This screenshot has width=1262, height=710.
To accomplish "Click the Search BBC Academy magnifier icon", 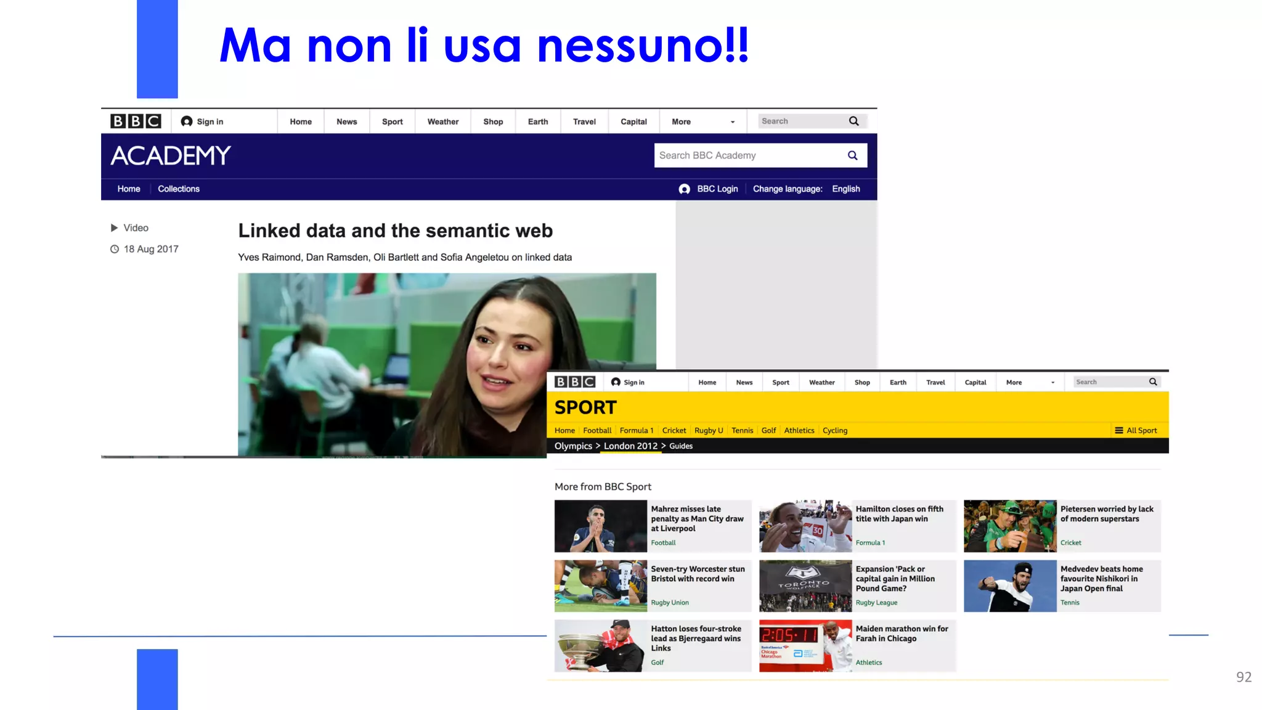I will coord(853,155).
